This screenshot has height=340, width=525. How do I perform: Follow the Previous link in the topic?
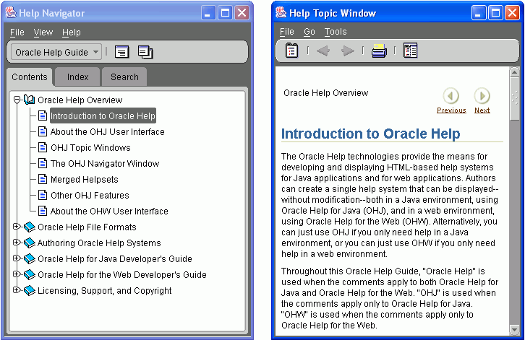[x=451, y=110]
